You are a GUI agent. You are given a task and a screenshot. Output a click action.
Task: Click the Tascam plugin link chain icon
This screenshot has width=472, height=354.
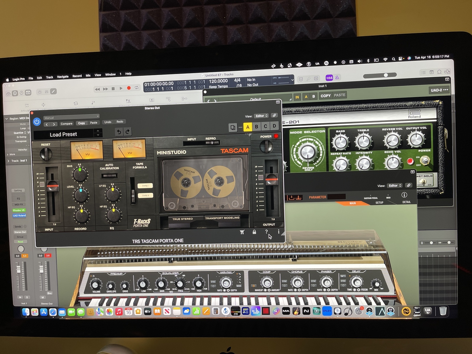coord(274,115)
